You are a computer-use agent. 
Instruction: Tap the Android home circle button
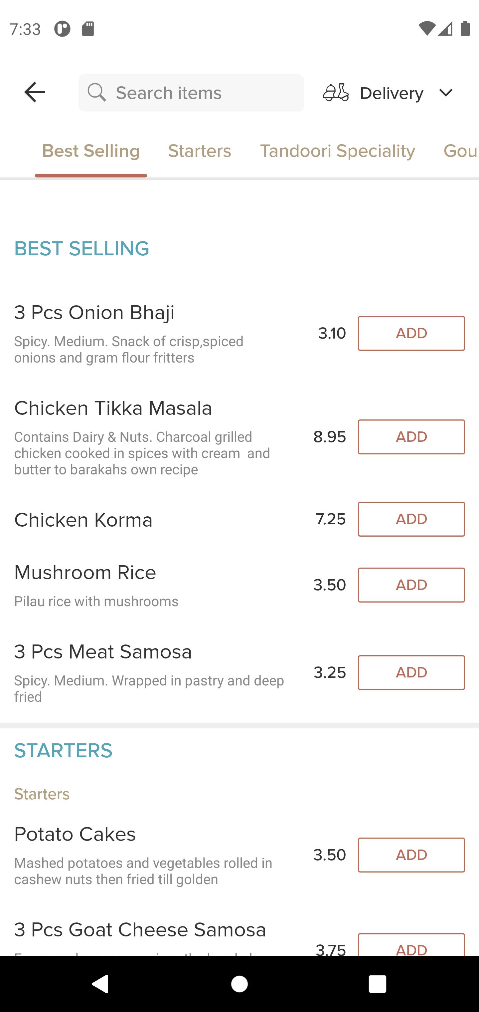[x=239, y=984]
